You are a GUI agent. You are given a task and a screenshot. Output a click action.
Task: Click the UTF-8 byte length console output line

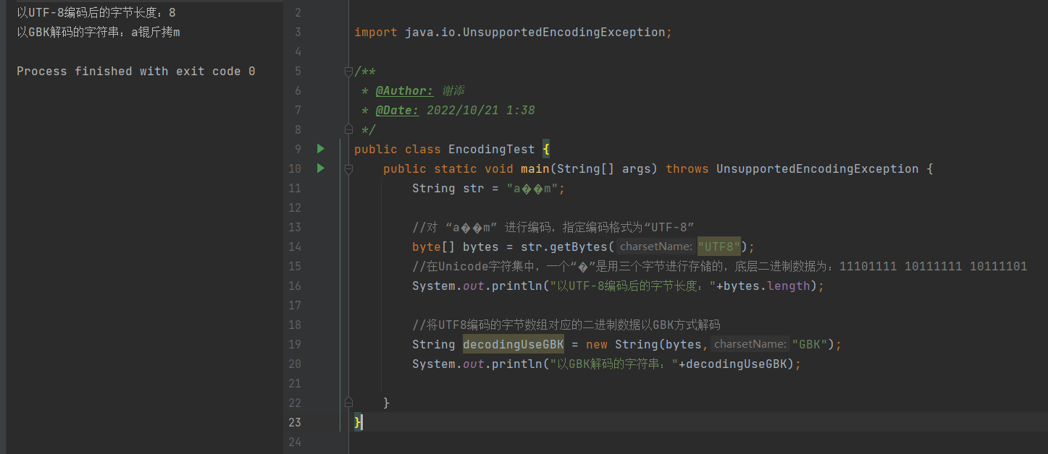(x=96, y=13)
